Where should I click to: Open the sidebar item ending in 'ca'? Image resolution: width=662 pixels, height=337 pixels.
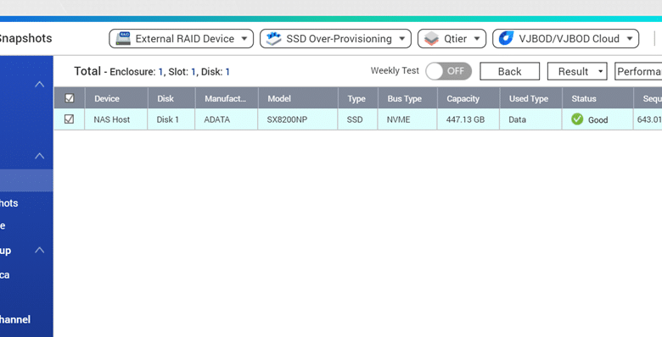(4, 275)
